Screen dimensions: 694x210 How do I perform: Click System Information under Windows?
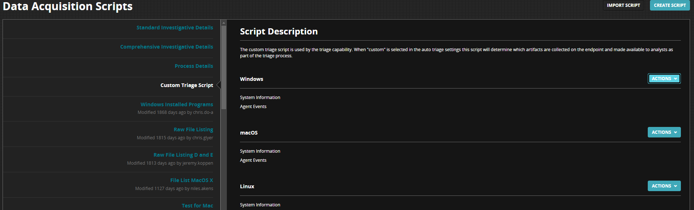(260, 98)
